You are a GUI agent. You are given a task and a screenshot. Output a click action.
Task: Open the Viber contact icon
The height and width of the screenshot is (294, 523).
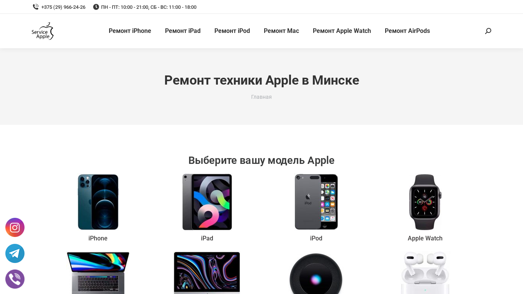pos(15,279)
